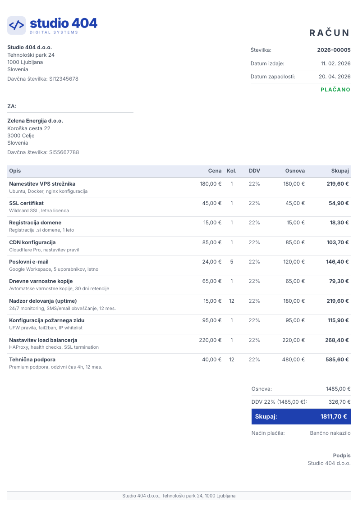The image size is (358, 506).
Task: Select the Tehnična podpora total 585,60 €
Action: 337,360
